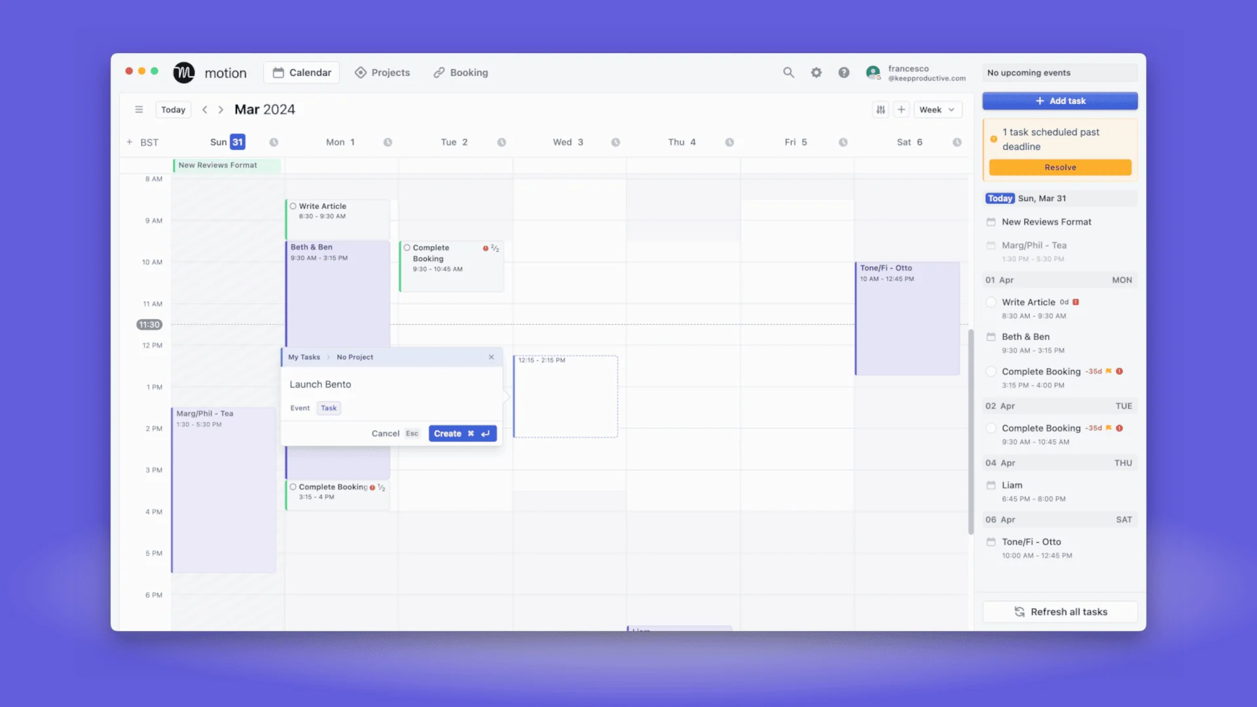The height and width of the screenshot is (707, 1257).
Task: Select the Task toggle in dialog
Action: tap(328, 407)
